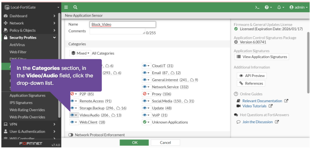The image size is (311, 152).
Task: Open the Join the Discussion link
Action: (258, 122)
